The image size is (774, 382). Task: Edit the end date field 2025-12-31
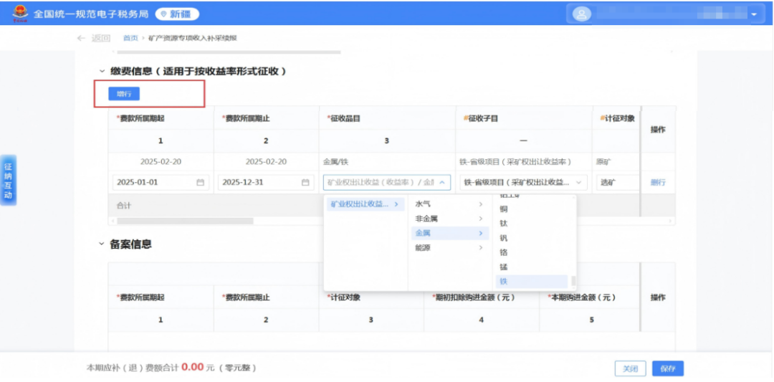click(266, 183)
